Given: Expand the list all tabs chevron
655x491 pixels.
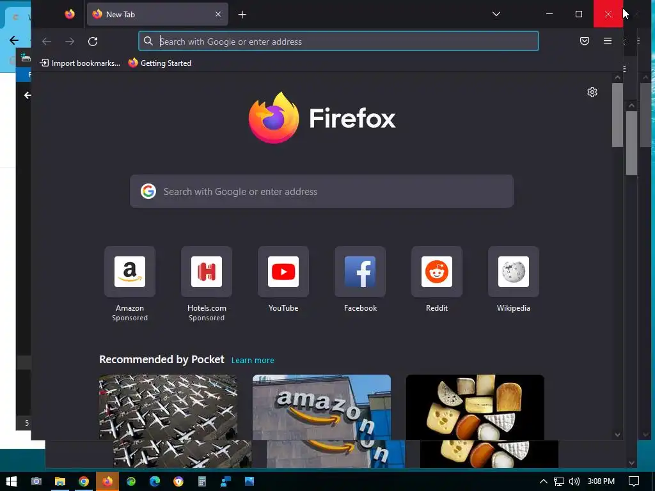Looking at the screenshot, I should pos(496,14).
